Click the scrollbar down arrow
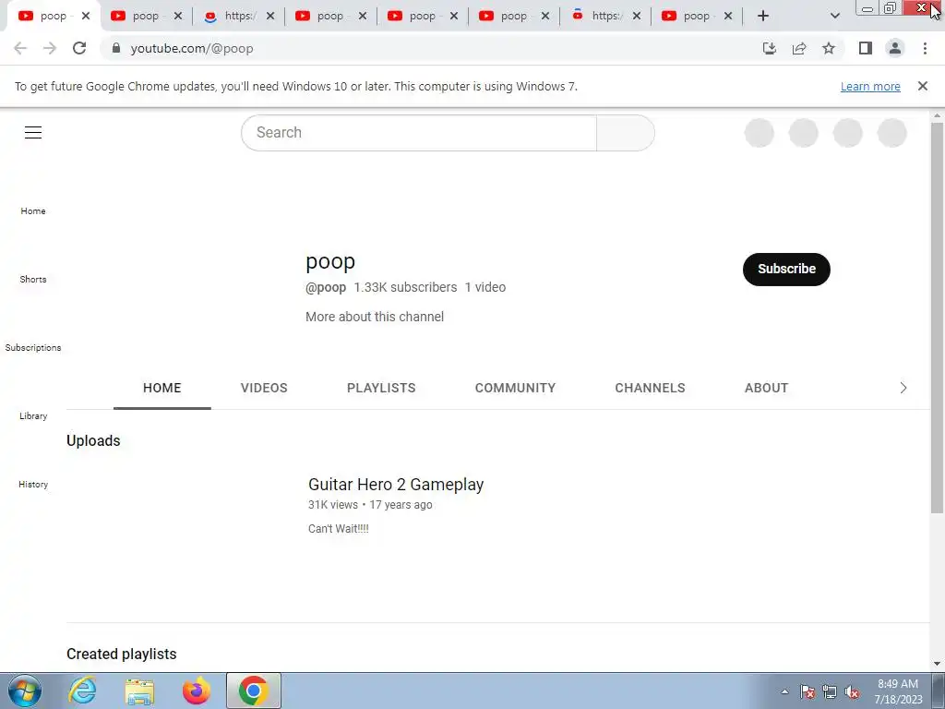This screenshot has height=709, width=945. [937, 665]
